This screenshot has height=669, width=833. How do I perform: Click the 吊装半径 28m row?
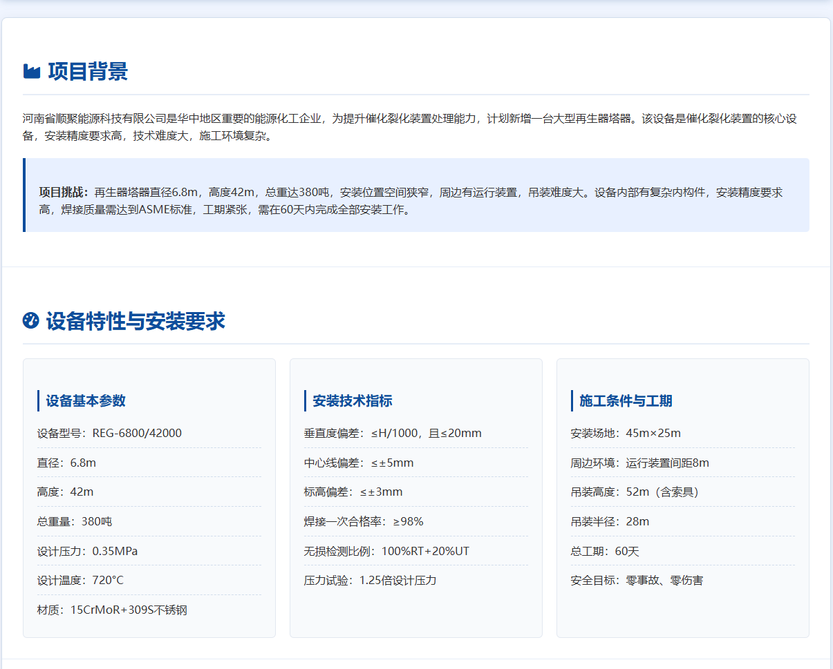coord(610,522)
